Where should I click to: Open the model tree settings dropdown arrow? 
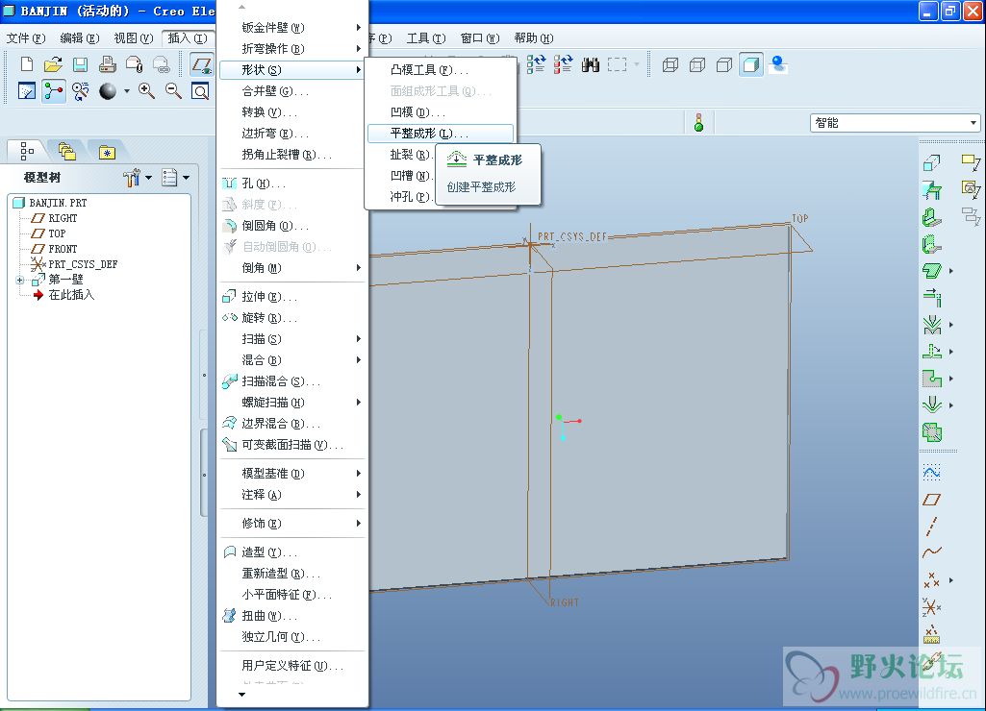[148, 178]
